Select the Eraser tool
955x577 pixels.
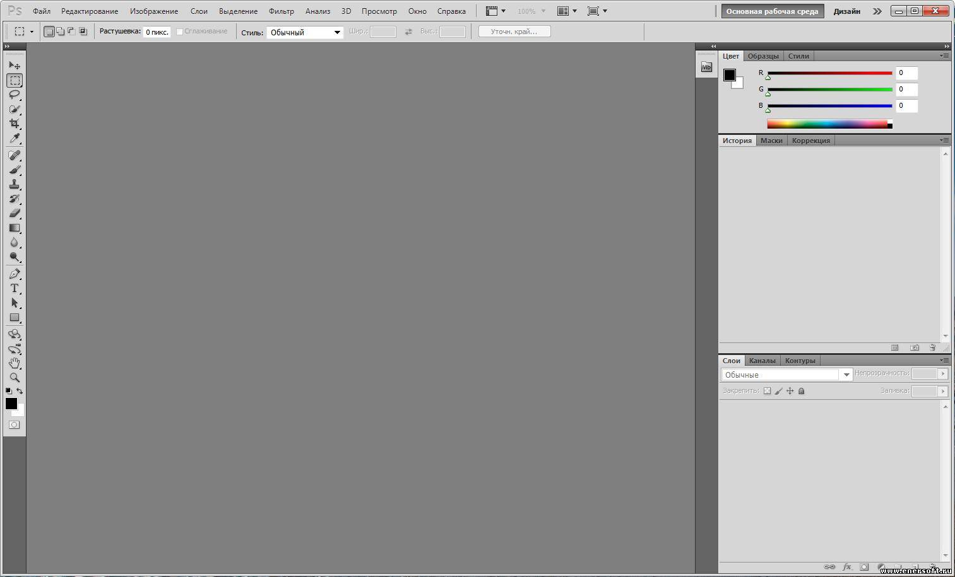pyautogui.click(x=15, y=213)
